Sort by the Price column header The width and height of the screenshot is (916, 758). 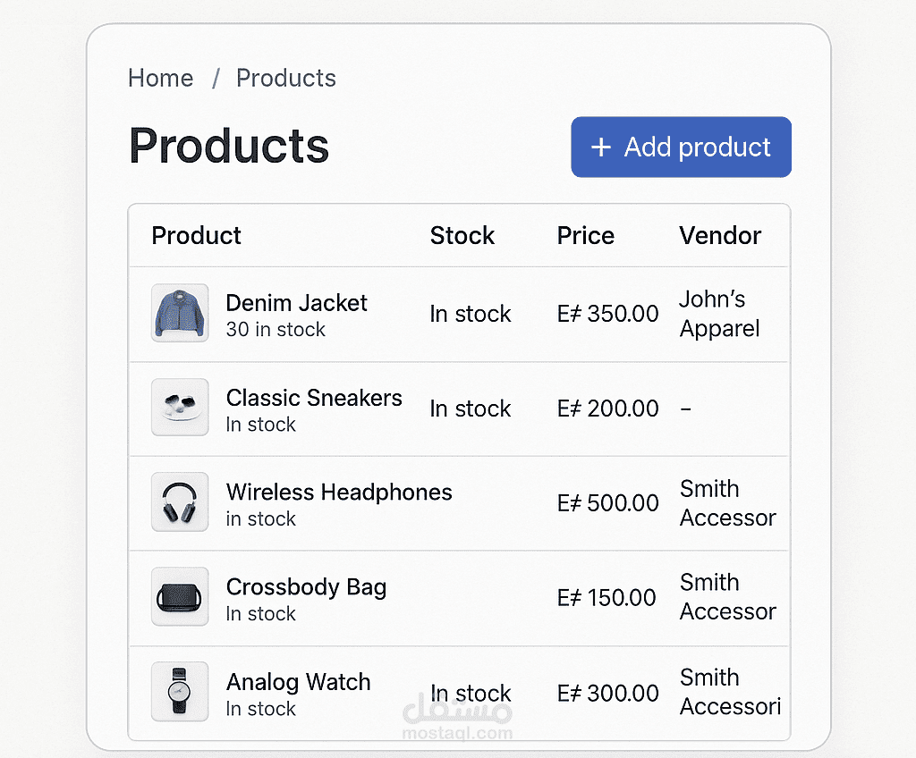click(585, 236)
